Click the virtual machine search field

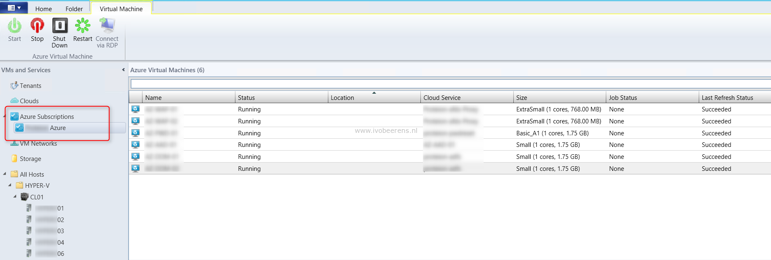point(451,84)
